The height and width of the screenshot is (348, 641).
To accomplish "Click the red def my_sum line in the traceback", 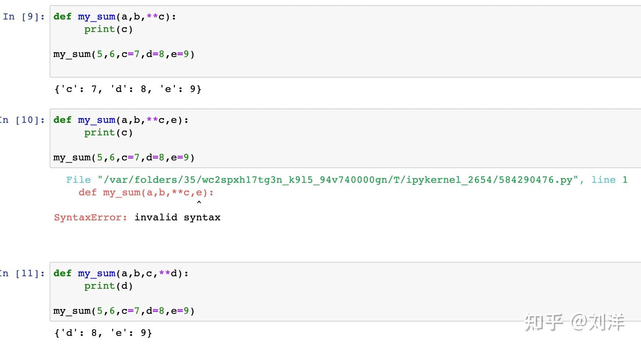I will pos(146,192).
